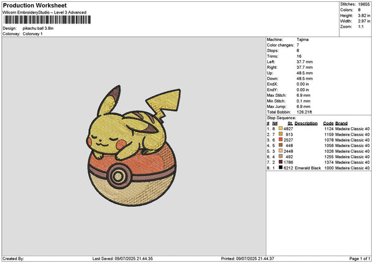The width and height of the screenshot is (373, 263).
Task: Select the 'St.' column header
Action: (x=290, y=123)
